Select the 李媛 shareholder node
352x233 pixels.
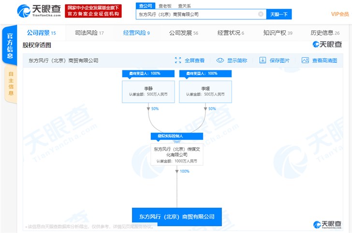pyautogui.click(x=205, y=92)
